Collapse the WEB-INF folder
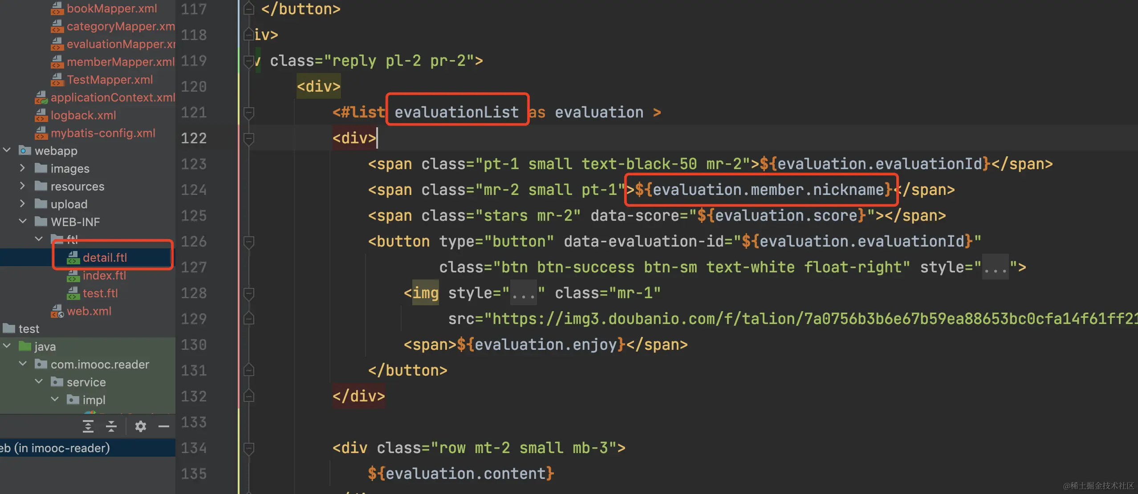 coord(22,221)
